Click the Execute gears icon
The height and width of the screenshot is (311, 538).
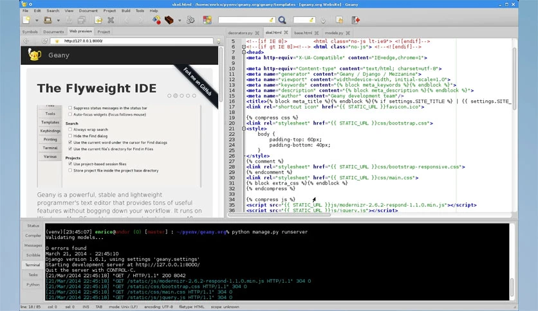coord(190,20)
